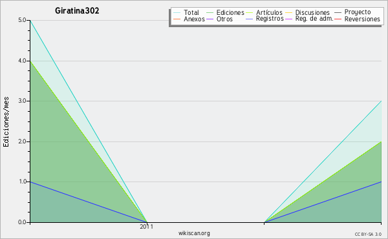Viewport: 388px width, 239px height.
Task: Click the Proyecto legend label
Action: 358,12
